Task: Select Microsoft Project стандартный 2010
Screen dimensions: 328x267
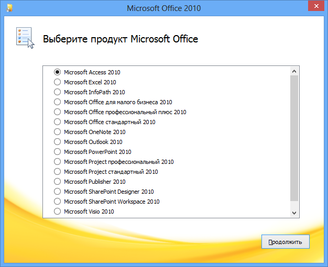Action: click(58, 172)
